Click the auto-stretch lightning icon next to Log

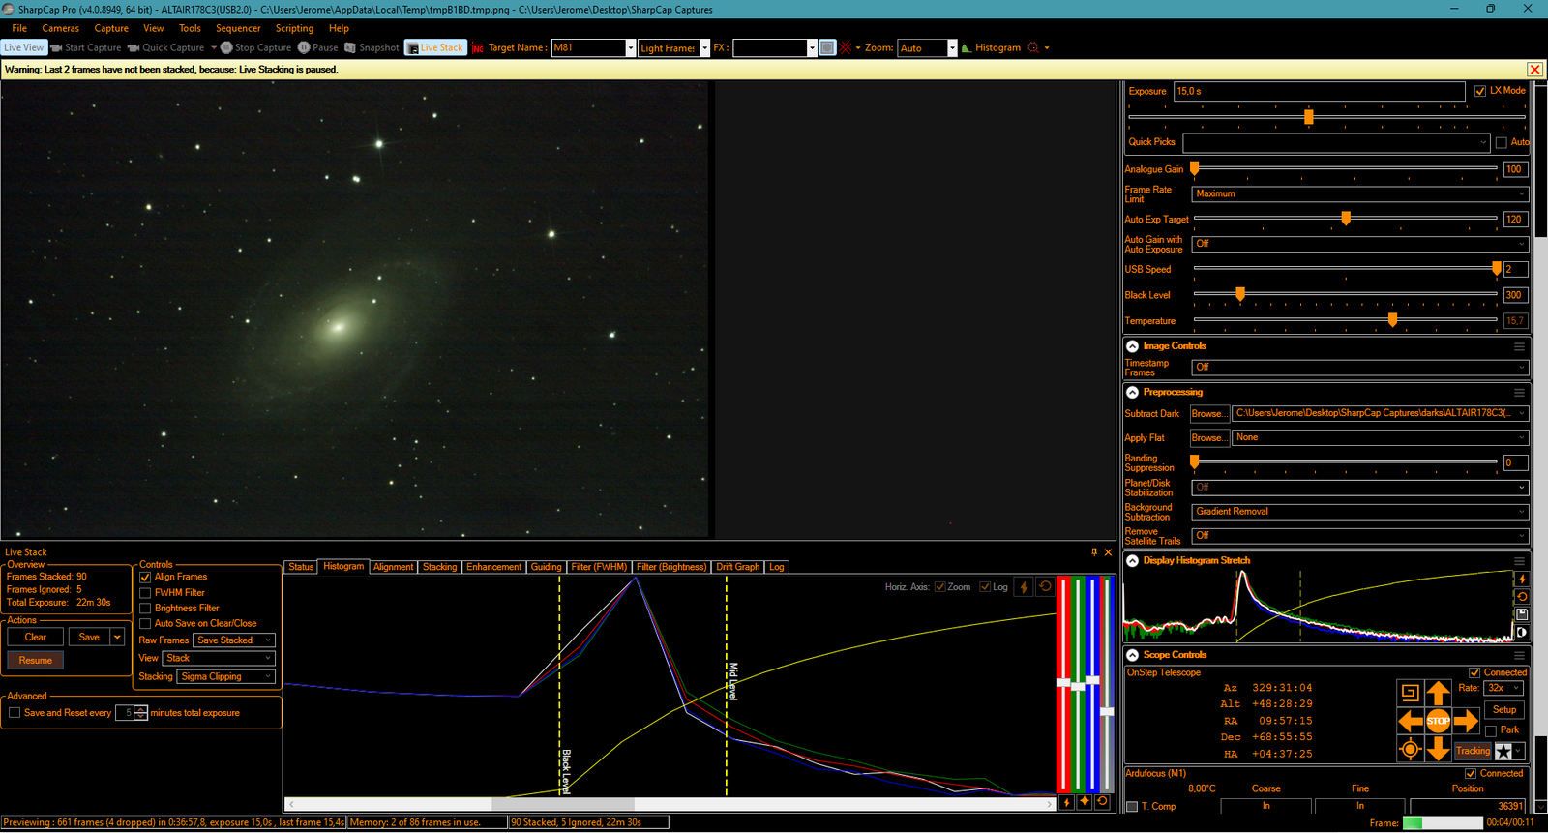[1024, 587]
